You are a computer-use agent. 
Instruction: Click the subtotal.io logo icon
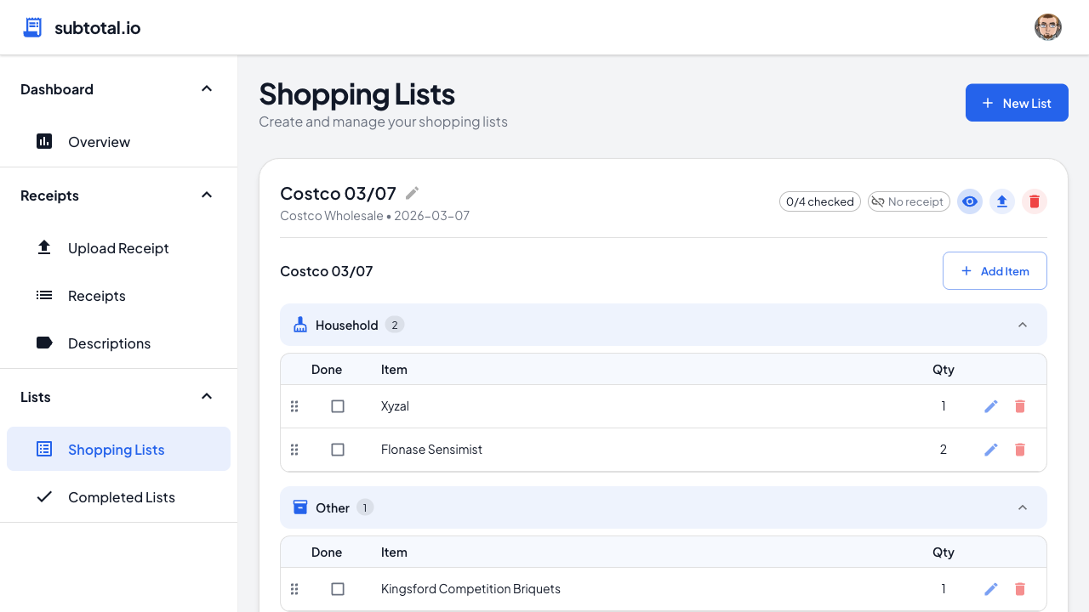[31, 26]
